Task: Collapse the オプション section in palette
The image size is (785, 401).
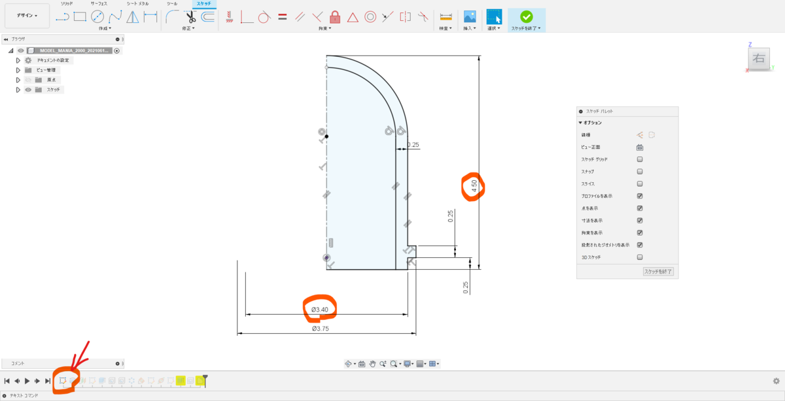Action: 580,123
